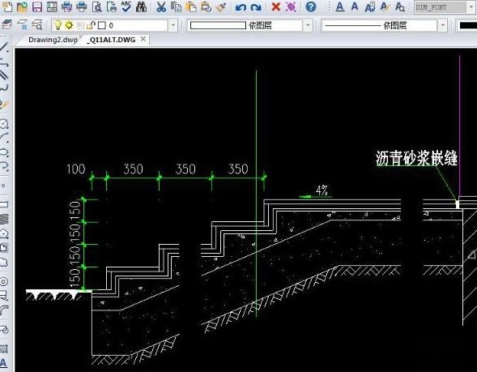
Task: Click the Publish page printer icon
Action: [x=112, y=6]
